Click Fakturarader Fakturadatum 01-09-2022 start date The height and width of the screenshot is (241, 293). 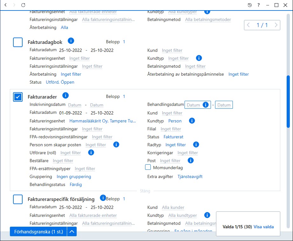click(x=71, y=113)
